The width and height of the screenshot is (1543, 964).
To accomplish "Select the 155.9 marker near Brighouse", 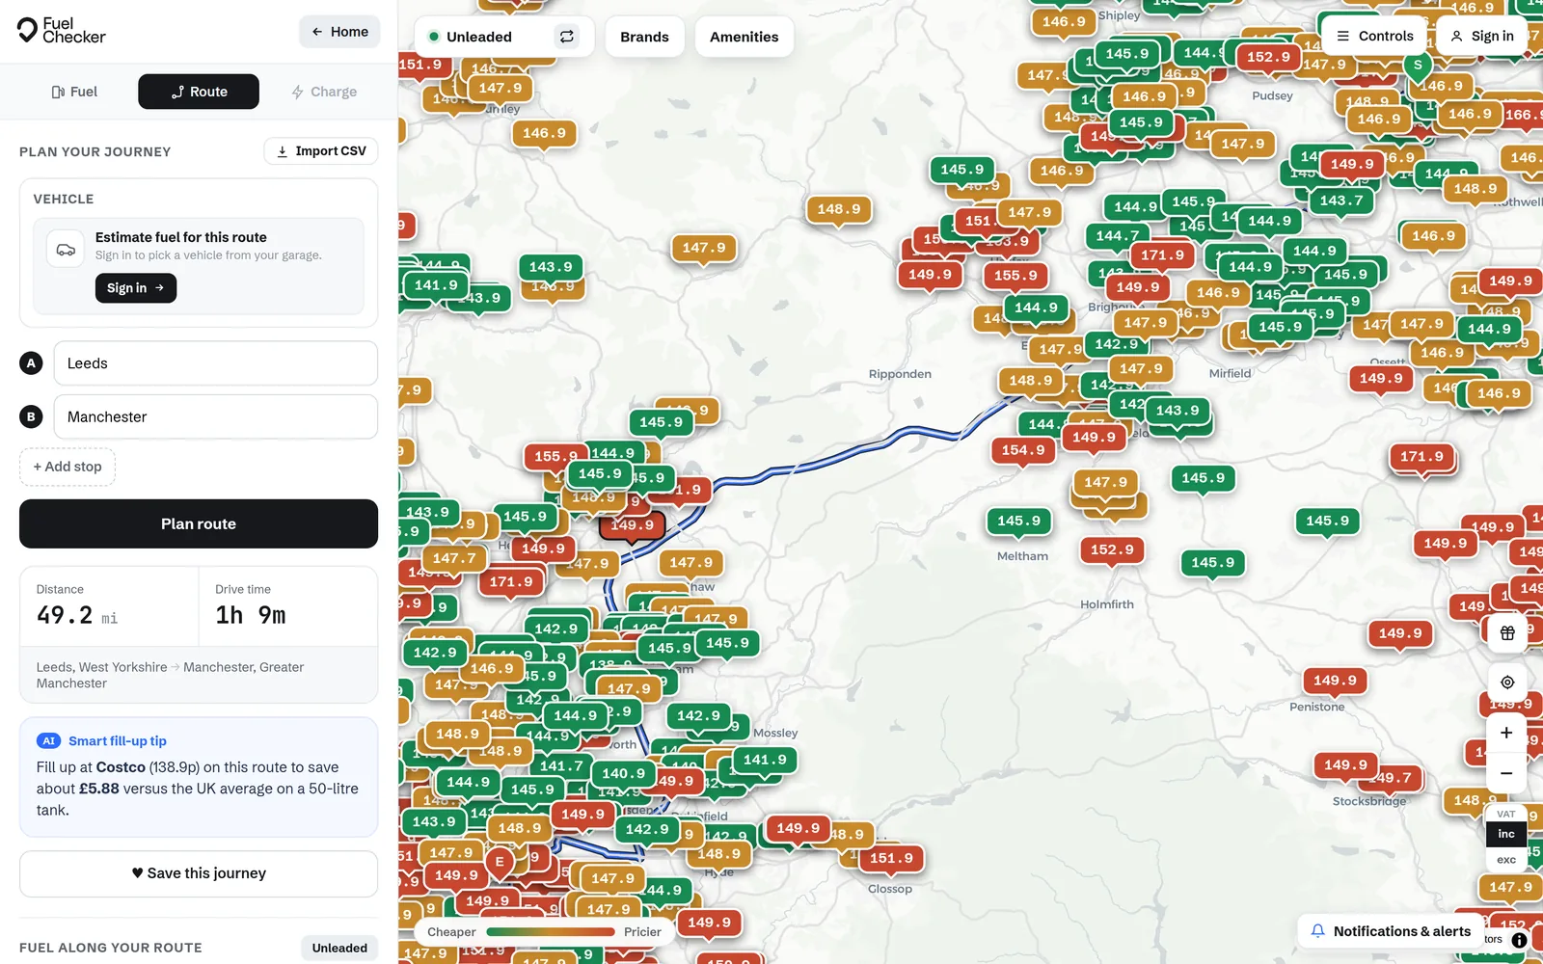I will click(x=1015, y=276).
